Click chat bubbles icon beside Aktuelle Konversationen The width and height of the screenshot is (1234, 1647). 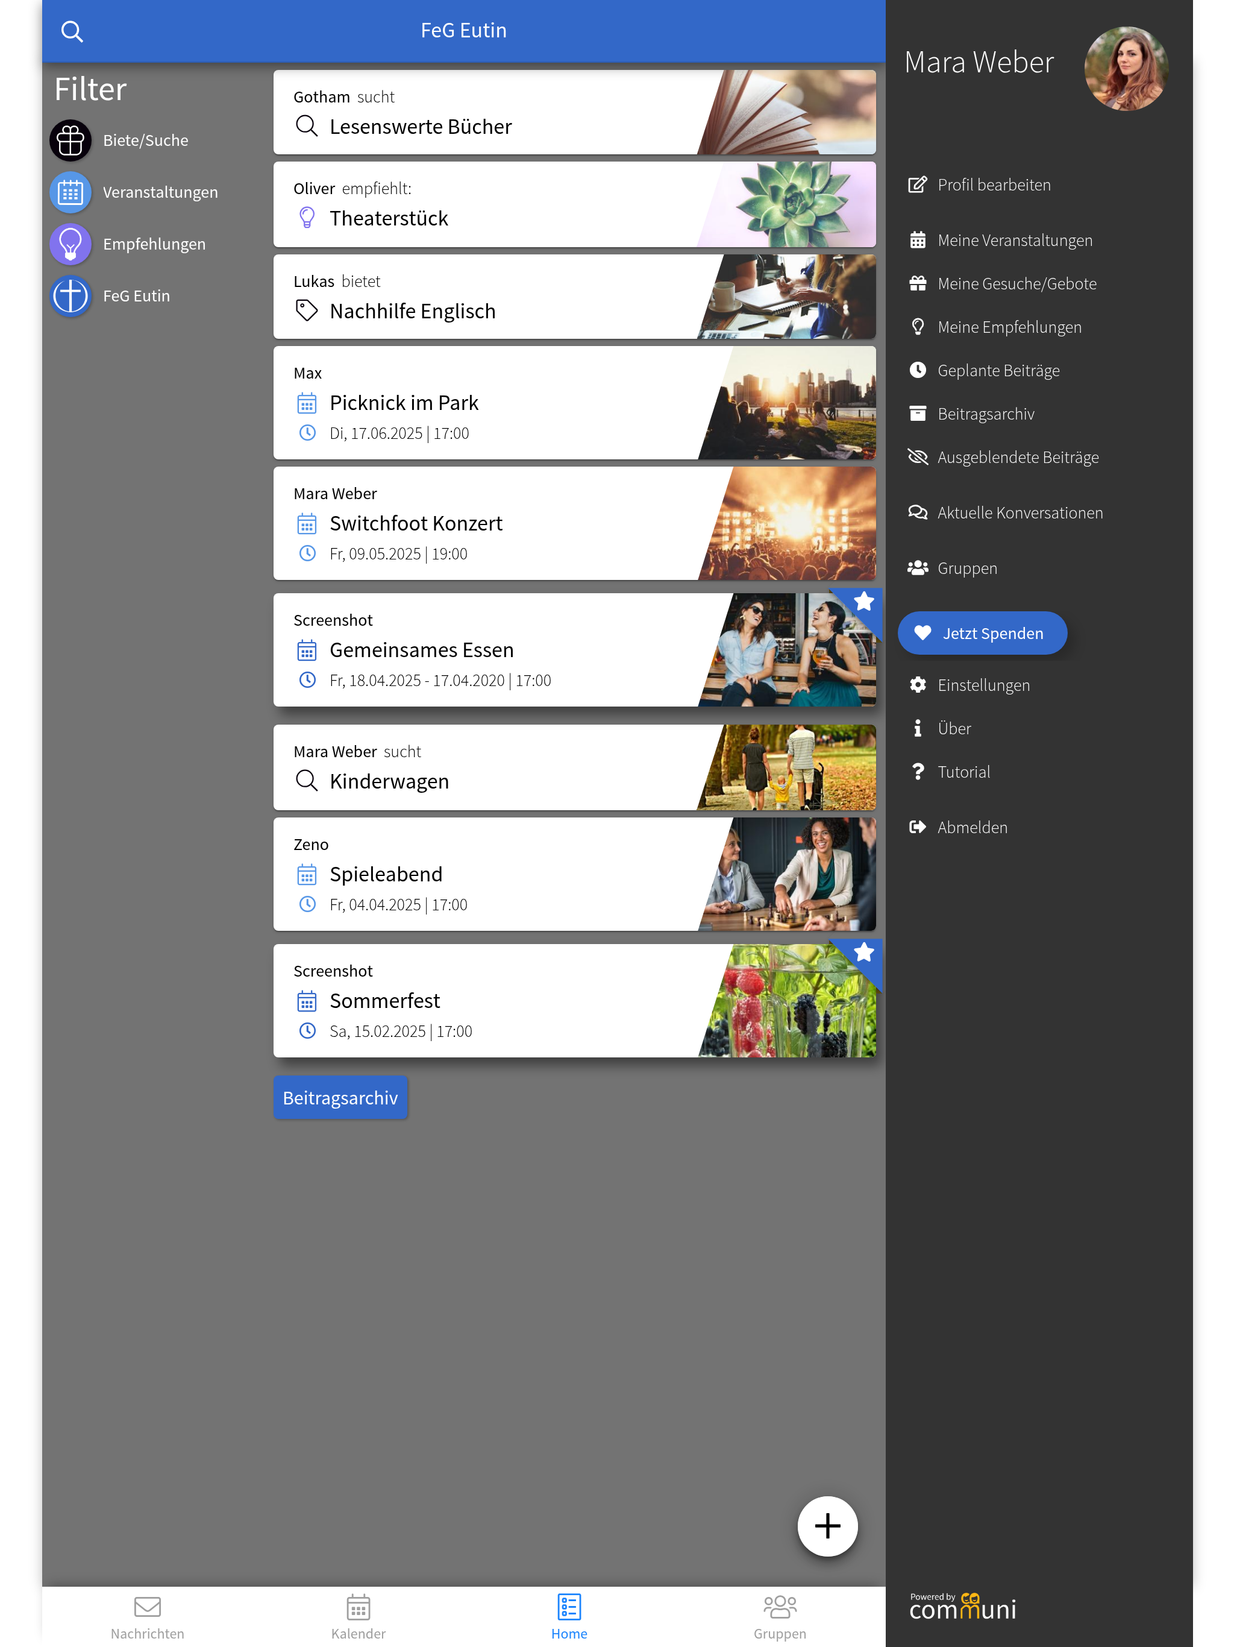coord(918,512)
